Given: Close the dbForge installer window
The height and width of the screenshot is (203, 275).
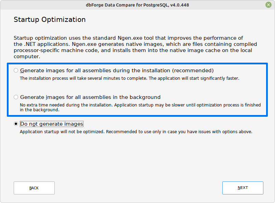Looking at the screenshot, I should tap(269, 5).
